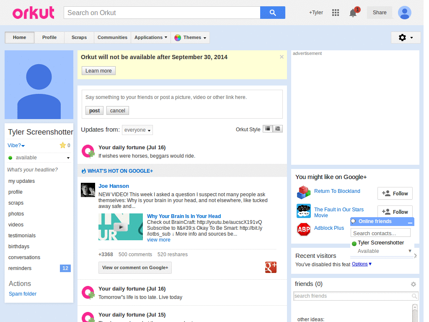Click the Adblock Plus ABP icon

pyautogui.click(x=304, y=229)
